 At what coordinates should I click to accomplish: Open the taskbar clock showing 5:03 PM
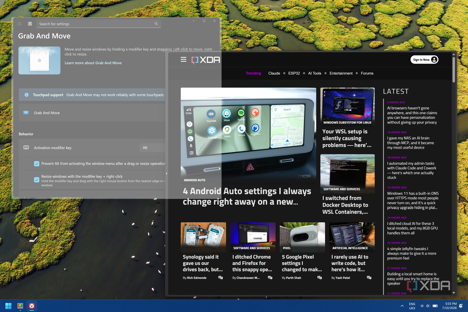click(x=449, y=306)
